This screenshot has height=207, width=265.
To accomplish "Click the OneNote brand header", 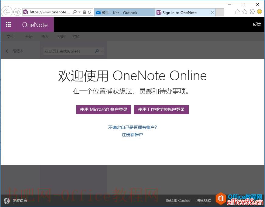I will [35, 25].
